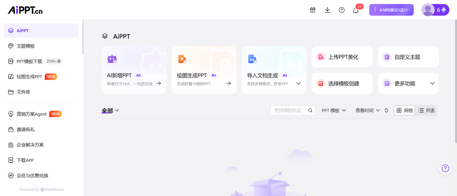Click the lightbulb icon beside 营销方案Agent
The height and width of the screenshot is (196, 457).
11,114
